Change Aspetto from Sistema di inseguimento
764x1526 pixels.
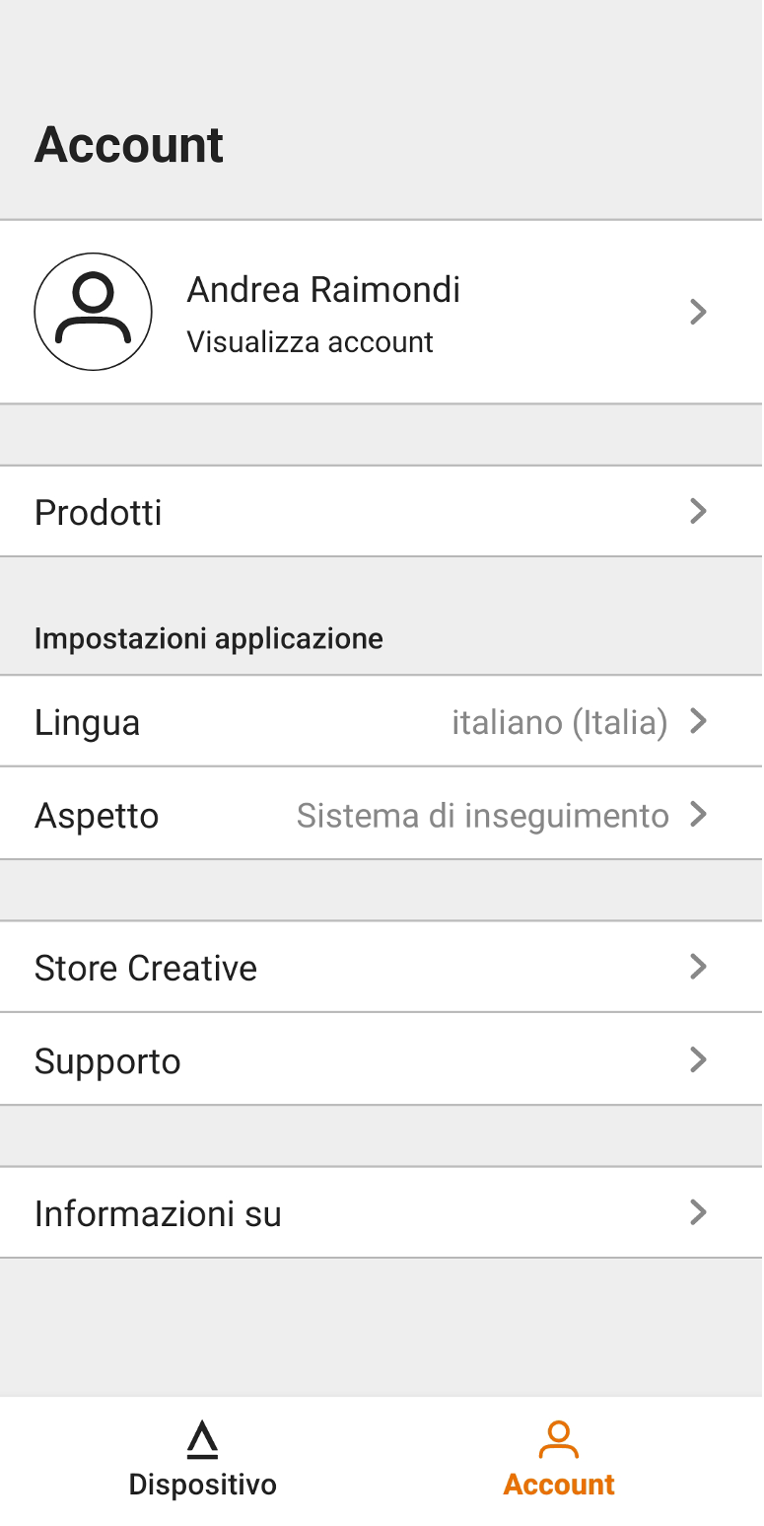(483, 816)
